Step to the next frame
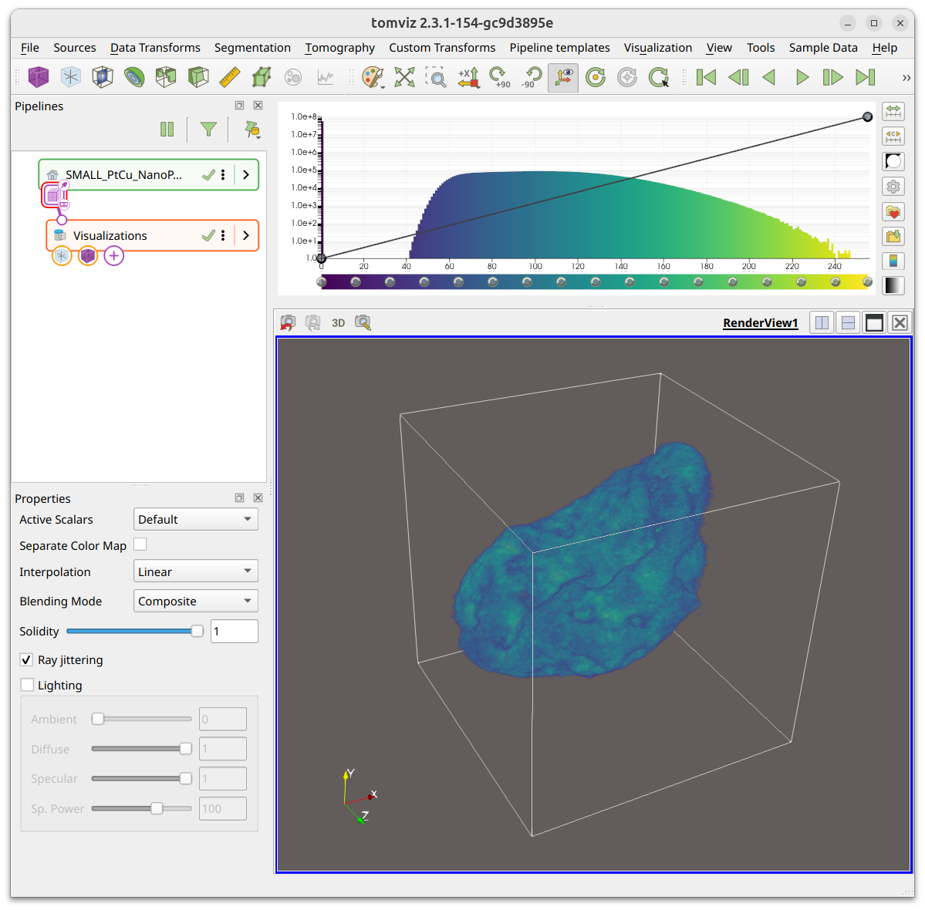 [x=832, y=77]
